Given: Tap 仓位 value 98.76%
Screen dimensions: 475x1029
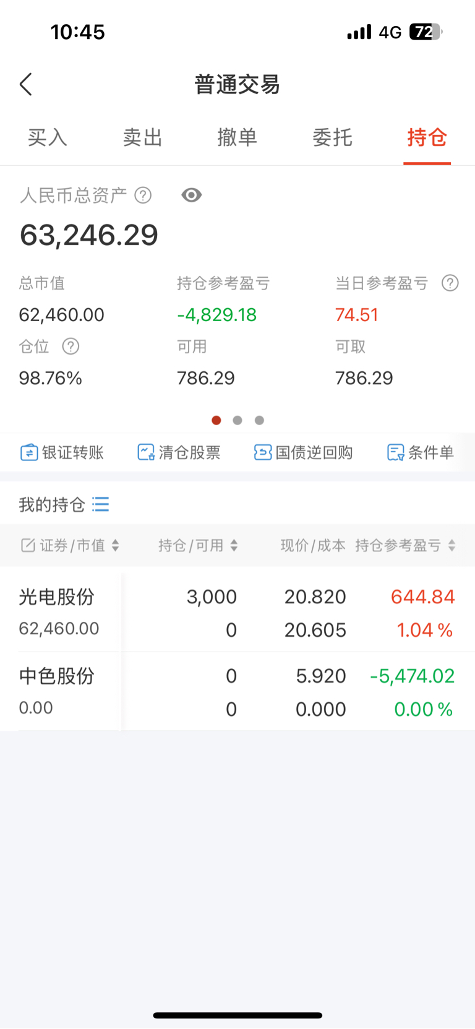Looking at the screenshot, I should 51,378.
